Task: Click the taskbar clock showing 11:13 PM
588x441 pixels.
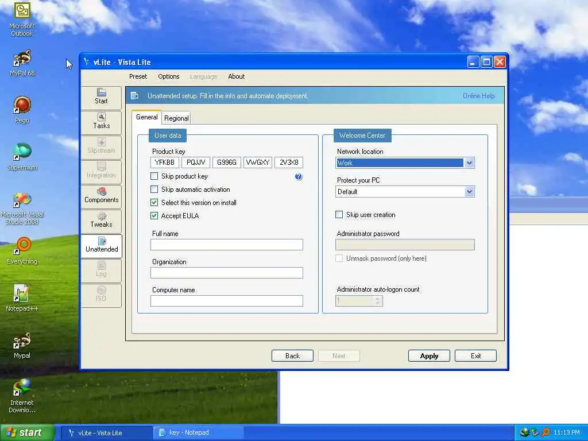Action: coord(567,432)
